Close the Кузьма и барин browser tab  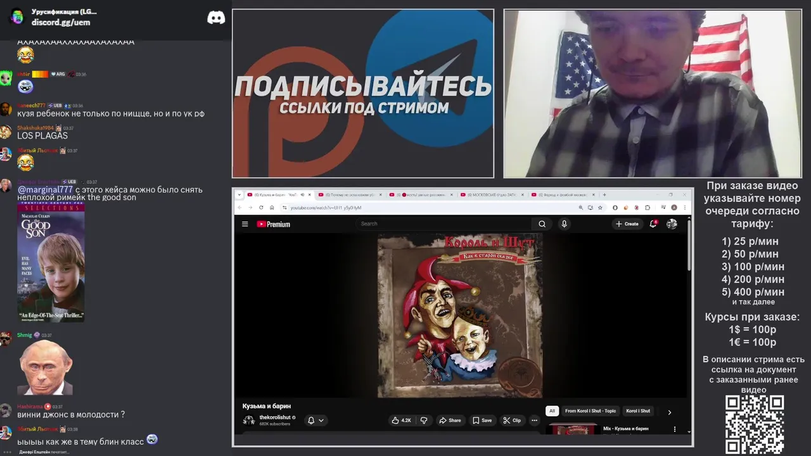[x=309, y=195]
